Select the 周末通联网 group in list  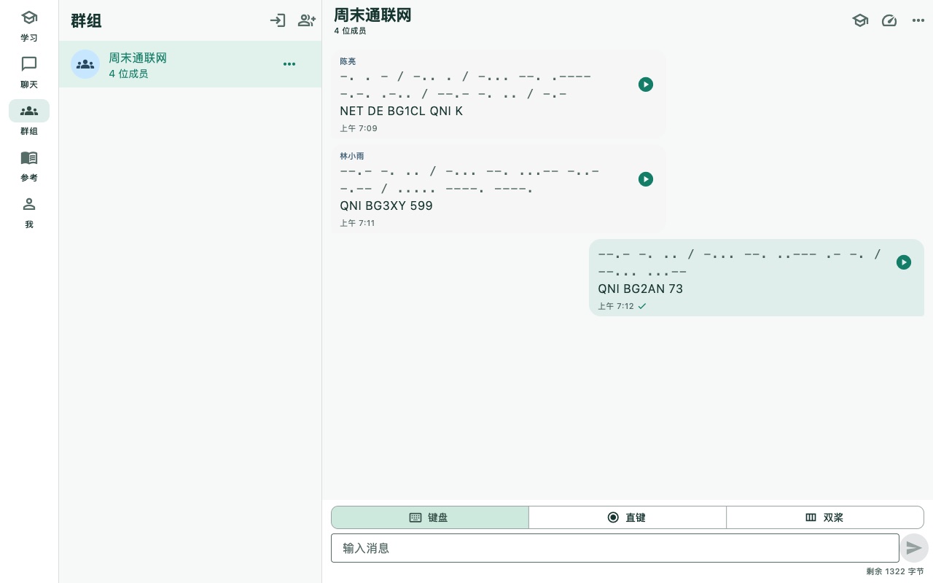190,64
